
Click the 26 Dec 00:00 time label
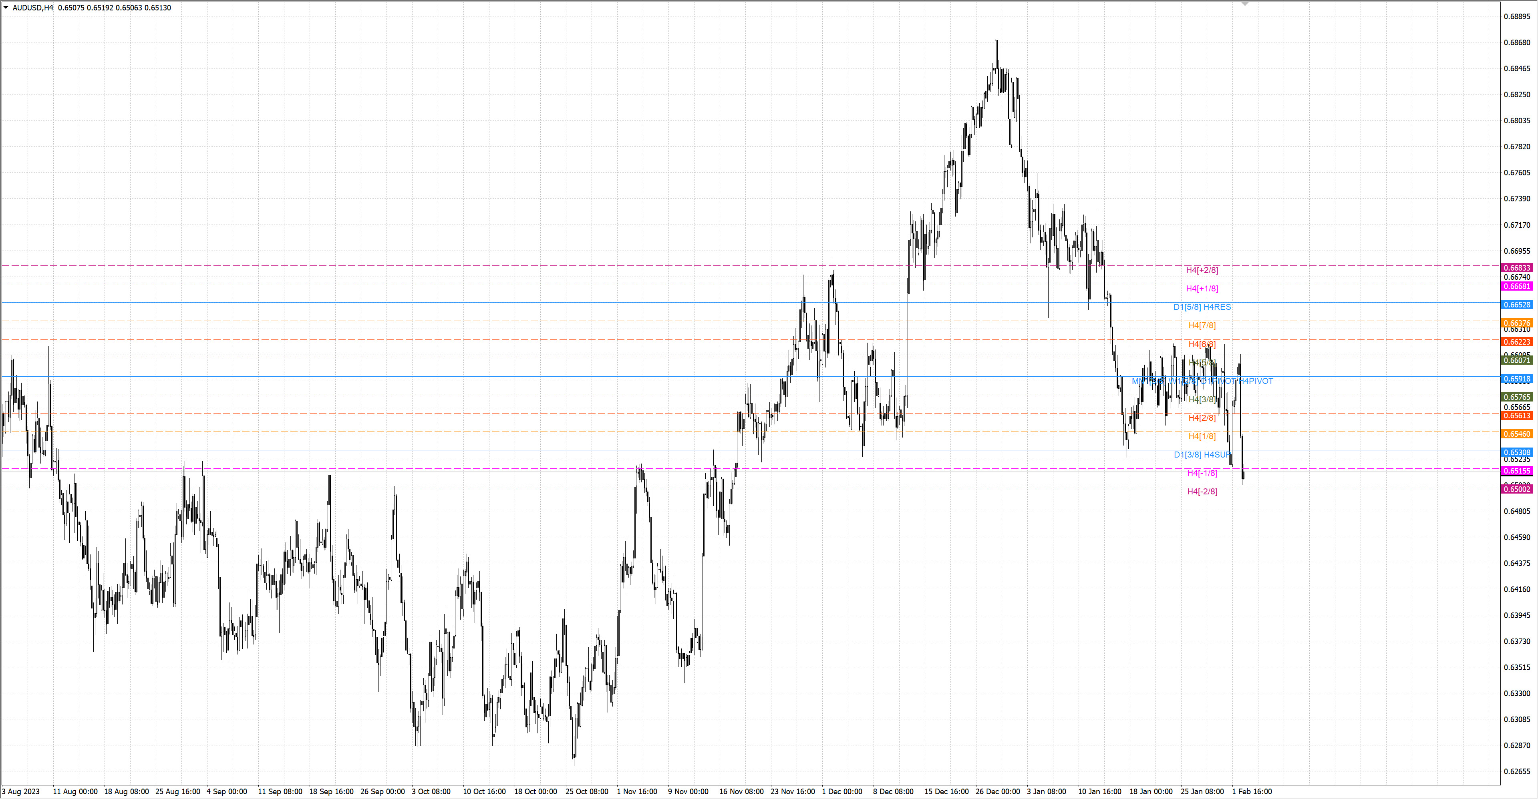point(997,792)
